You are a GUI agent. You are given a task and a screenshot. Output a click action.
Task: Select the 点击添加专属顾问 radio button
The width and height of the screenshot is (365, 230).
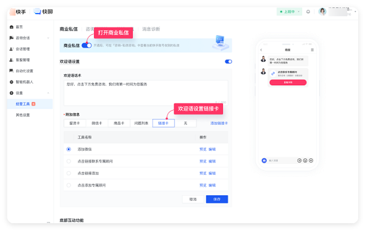coord(69,185)
